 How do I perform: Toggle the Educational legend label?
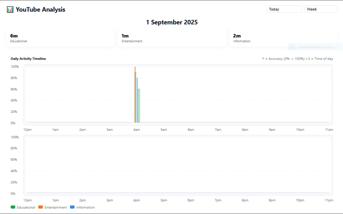coord(26,207)
